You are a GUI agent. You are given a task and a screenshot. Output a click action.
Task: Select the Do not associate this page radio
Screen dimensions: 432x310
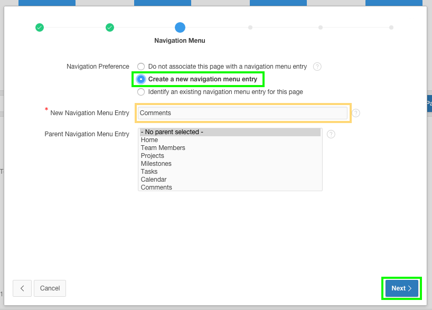pyautogui.click(x=141, y=67)
